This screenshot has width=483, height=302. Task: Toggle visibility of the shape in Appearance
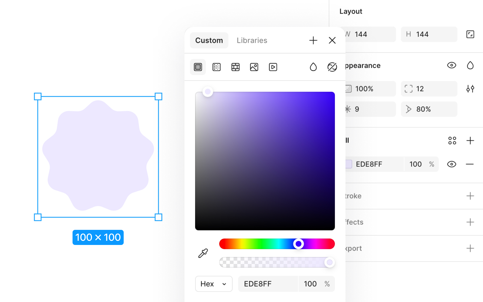click(x=452, y=65)
